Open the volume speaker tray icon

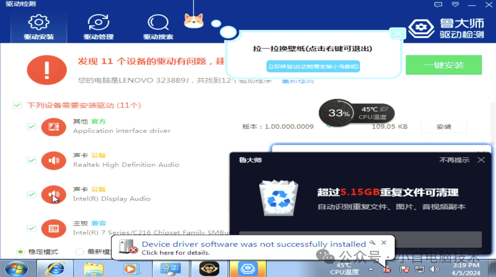(x=434, y=269)
